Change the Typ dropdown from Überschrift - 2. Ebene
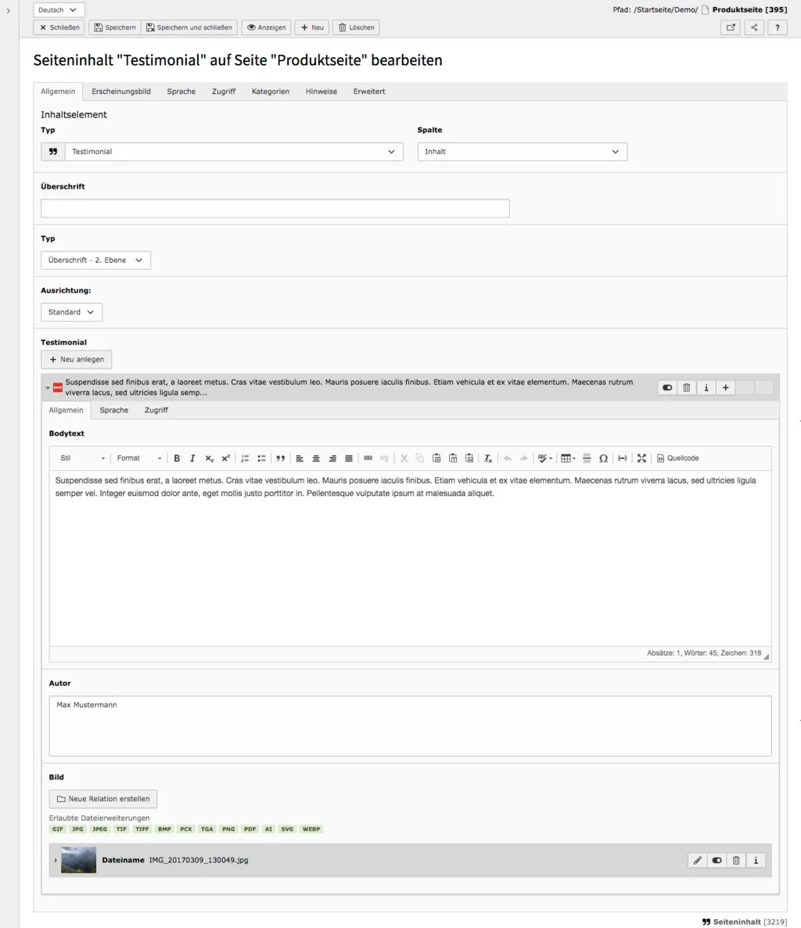 pos(95,260)
